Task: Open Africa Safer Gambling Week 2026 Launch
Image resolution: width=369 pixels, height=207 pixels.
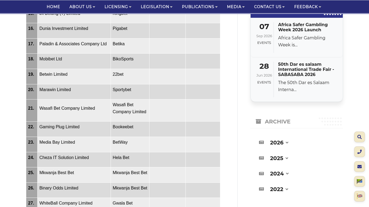Action: [x=303, y=27]
